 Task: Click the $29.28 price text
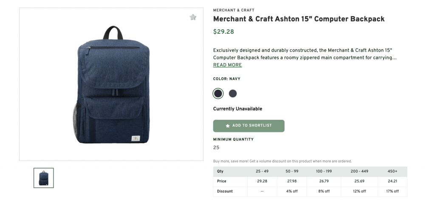pyautogui.click(x=223, y=32)
